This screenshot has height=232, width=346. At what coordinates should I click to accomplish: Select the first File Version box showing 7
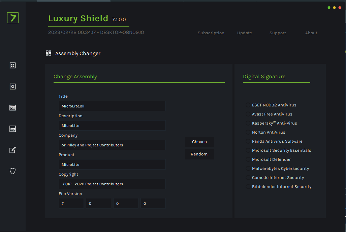pyautogui.click(x=71, y=203)
